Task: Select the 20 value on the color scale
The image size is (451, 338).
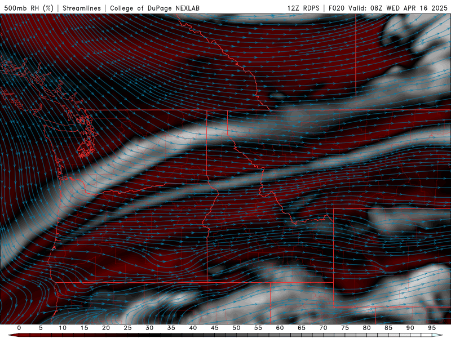Action: [106, 328]
